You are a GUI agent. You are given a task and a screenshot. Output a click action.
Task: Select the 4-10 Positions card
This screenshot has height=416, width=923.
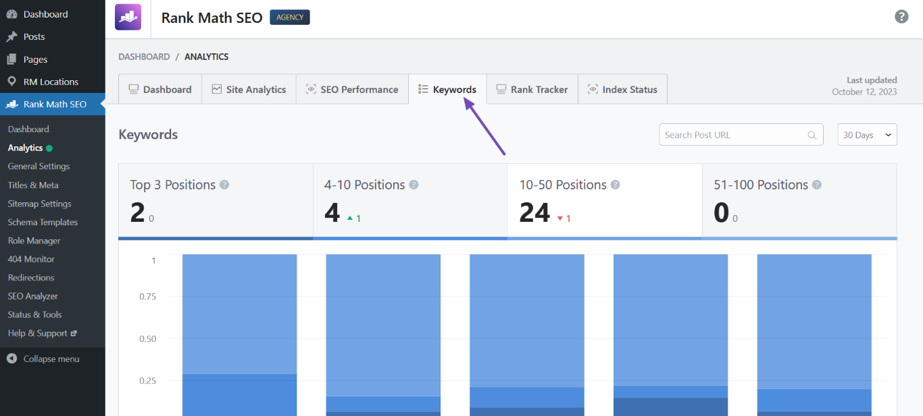pyautogui.click(x=410, y=201)
